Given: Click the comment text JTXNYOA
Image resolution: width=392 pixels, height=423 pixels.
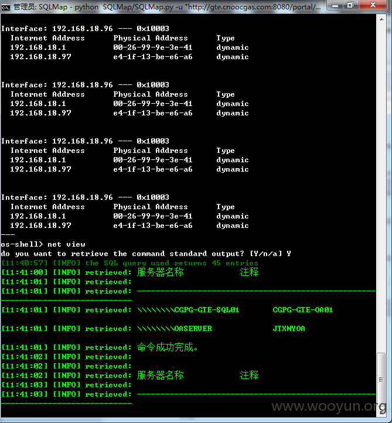Looking at the screenshot, I should pos(289,329).
